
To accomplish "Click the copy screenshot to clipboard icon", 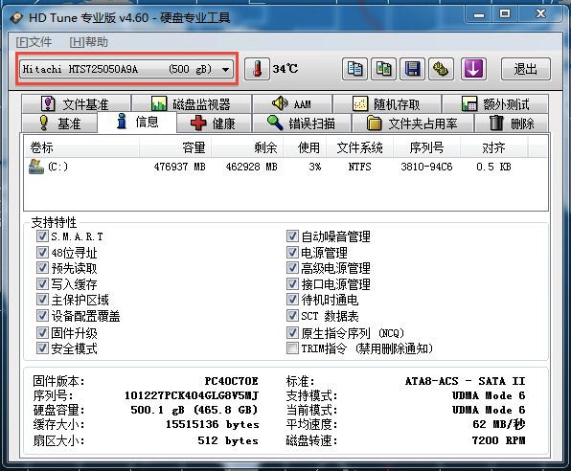I will 383,69.
